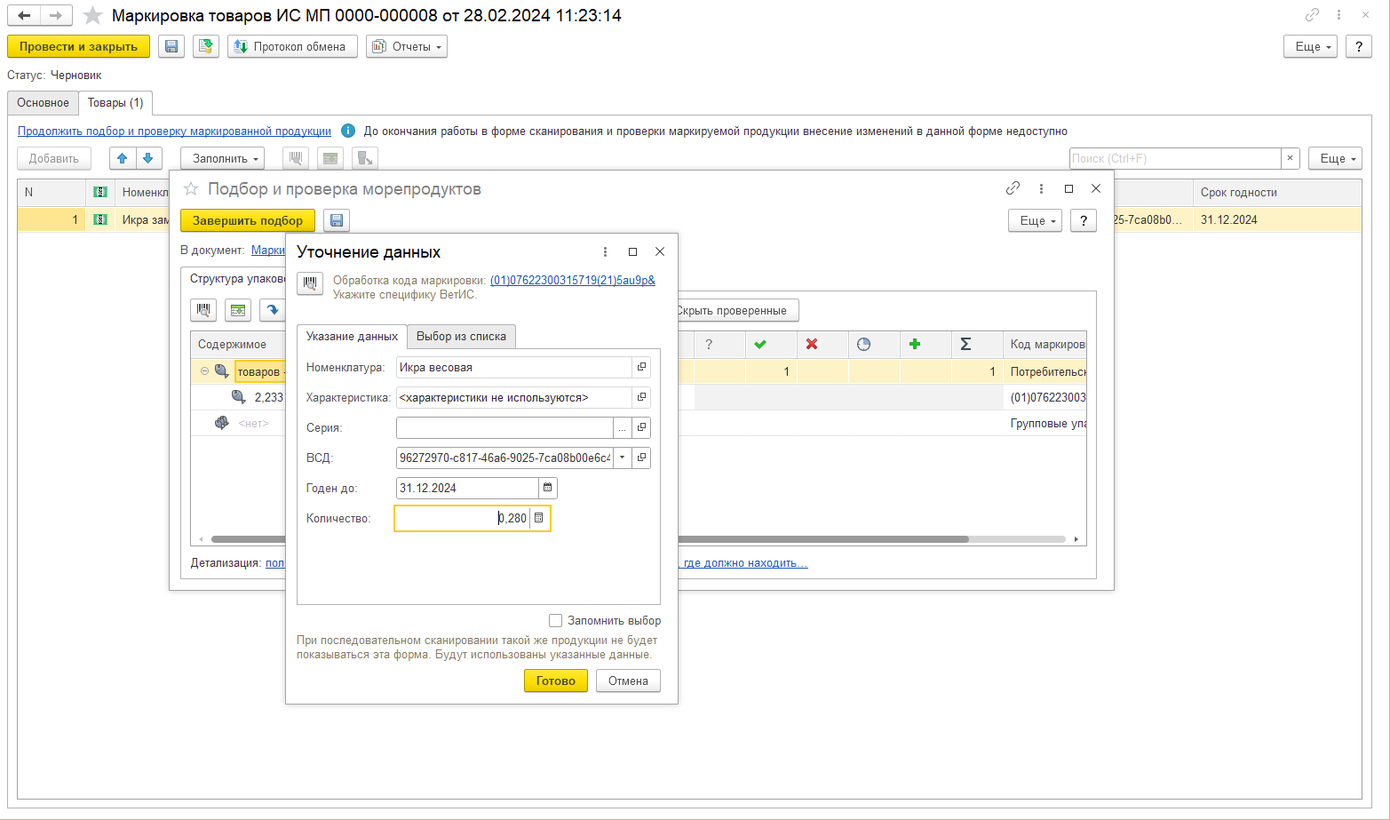Open the Отчеты dropdown menu
The image size is (1390, 820).
(407, 46)
